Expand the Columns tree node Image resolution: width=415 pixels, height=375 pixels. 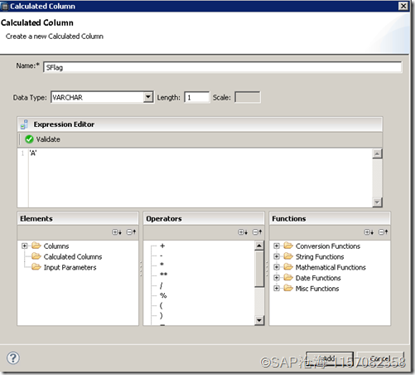point(25,246)
